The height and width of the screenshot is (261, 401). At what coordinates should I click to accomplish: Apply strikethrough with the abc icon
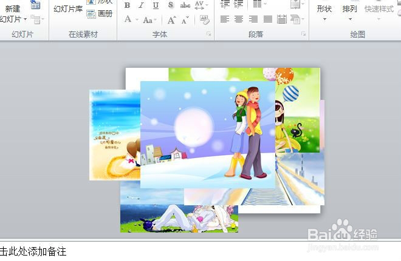pos(185,5)
